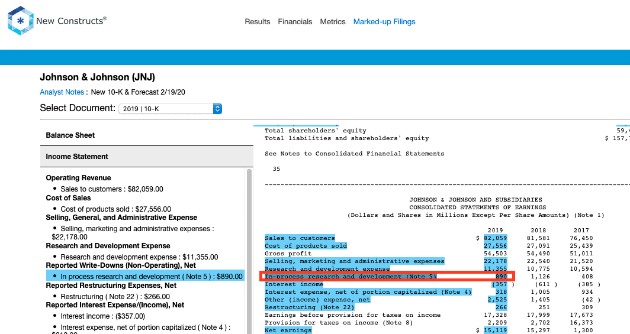Click the Reported Write-Downs (Non-Operating), Net heading
Screen dimensions: 630x334
pos(121,265)
